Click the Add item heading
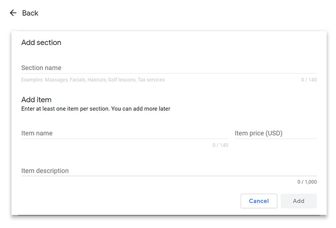This screenshot has width=336, height=228. point(36,100)
